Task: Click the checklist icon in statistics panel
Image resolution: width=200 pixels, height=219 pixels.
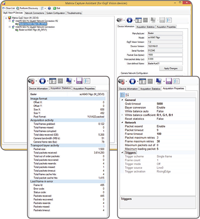Action: 87,81
